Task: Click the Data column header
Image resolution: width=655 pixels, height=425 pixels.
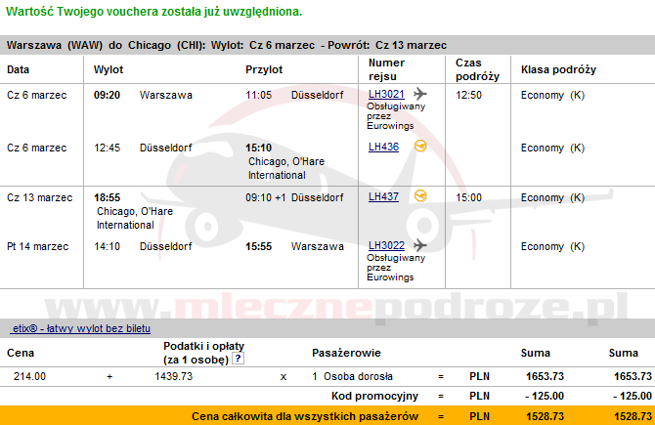Action: click(x=19, y=70)
